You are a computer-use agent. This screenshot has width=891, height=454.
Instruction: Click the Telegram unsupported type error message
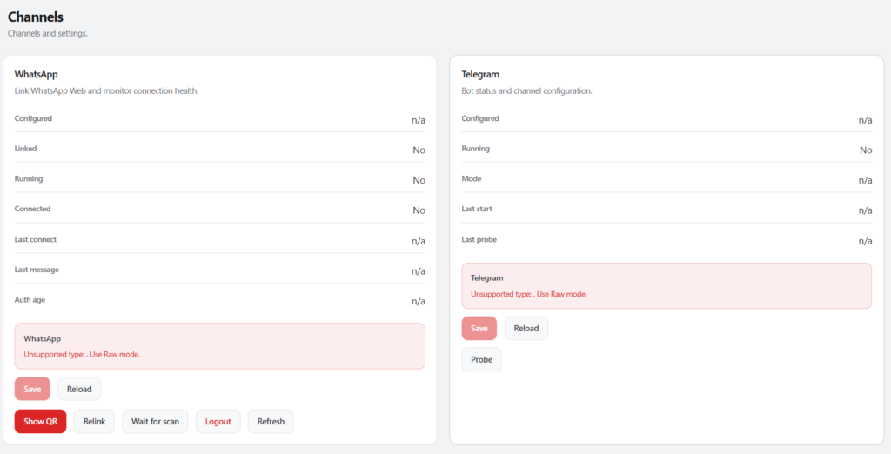tap(528, 294)
